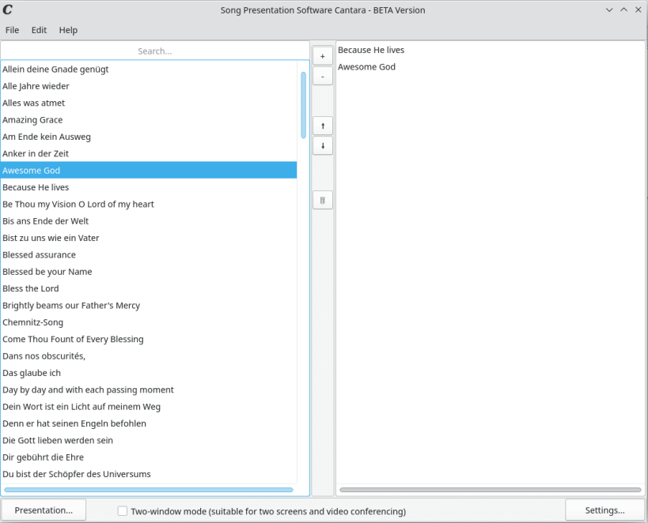Select 'Das glaube ich' song
The image size is (648, 523).
(x=149, y=373)
